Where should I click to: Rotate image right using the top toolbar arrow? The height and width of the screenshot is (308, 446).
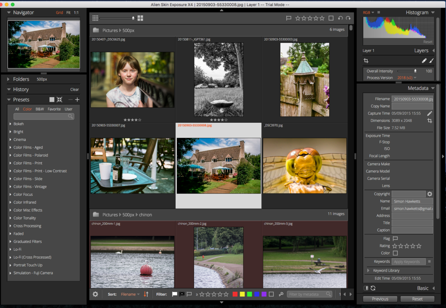[348, 18]
